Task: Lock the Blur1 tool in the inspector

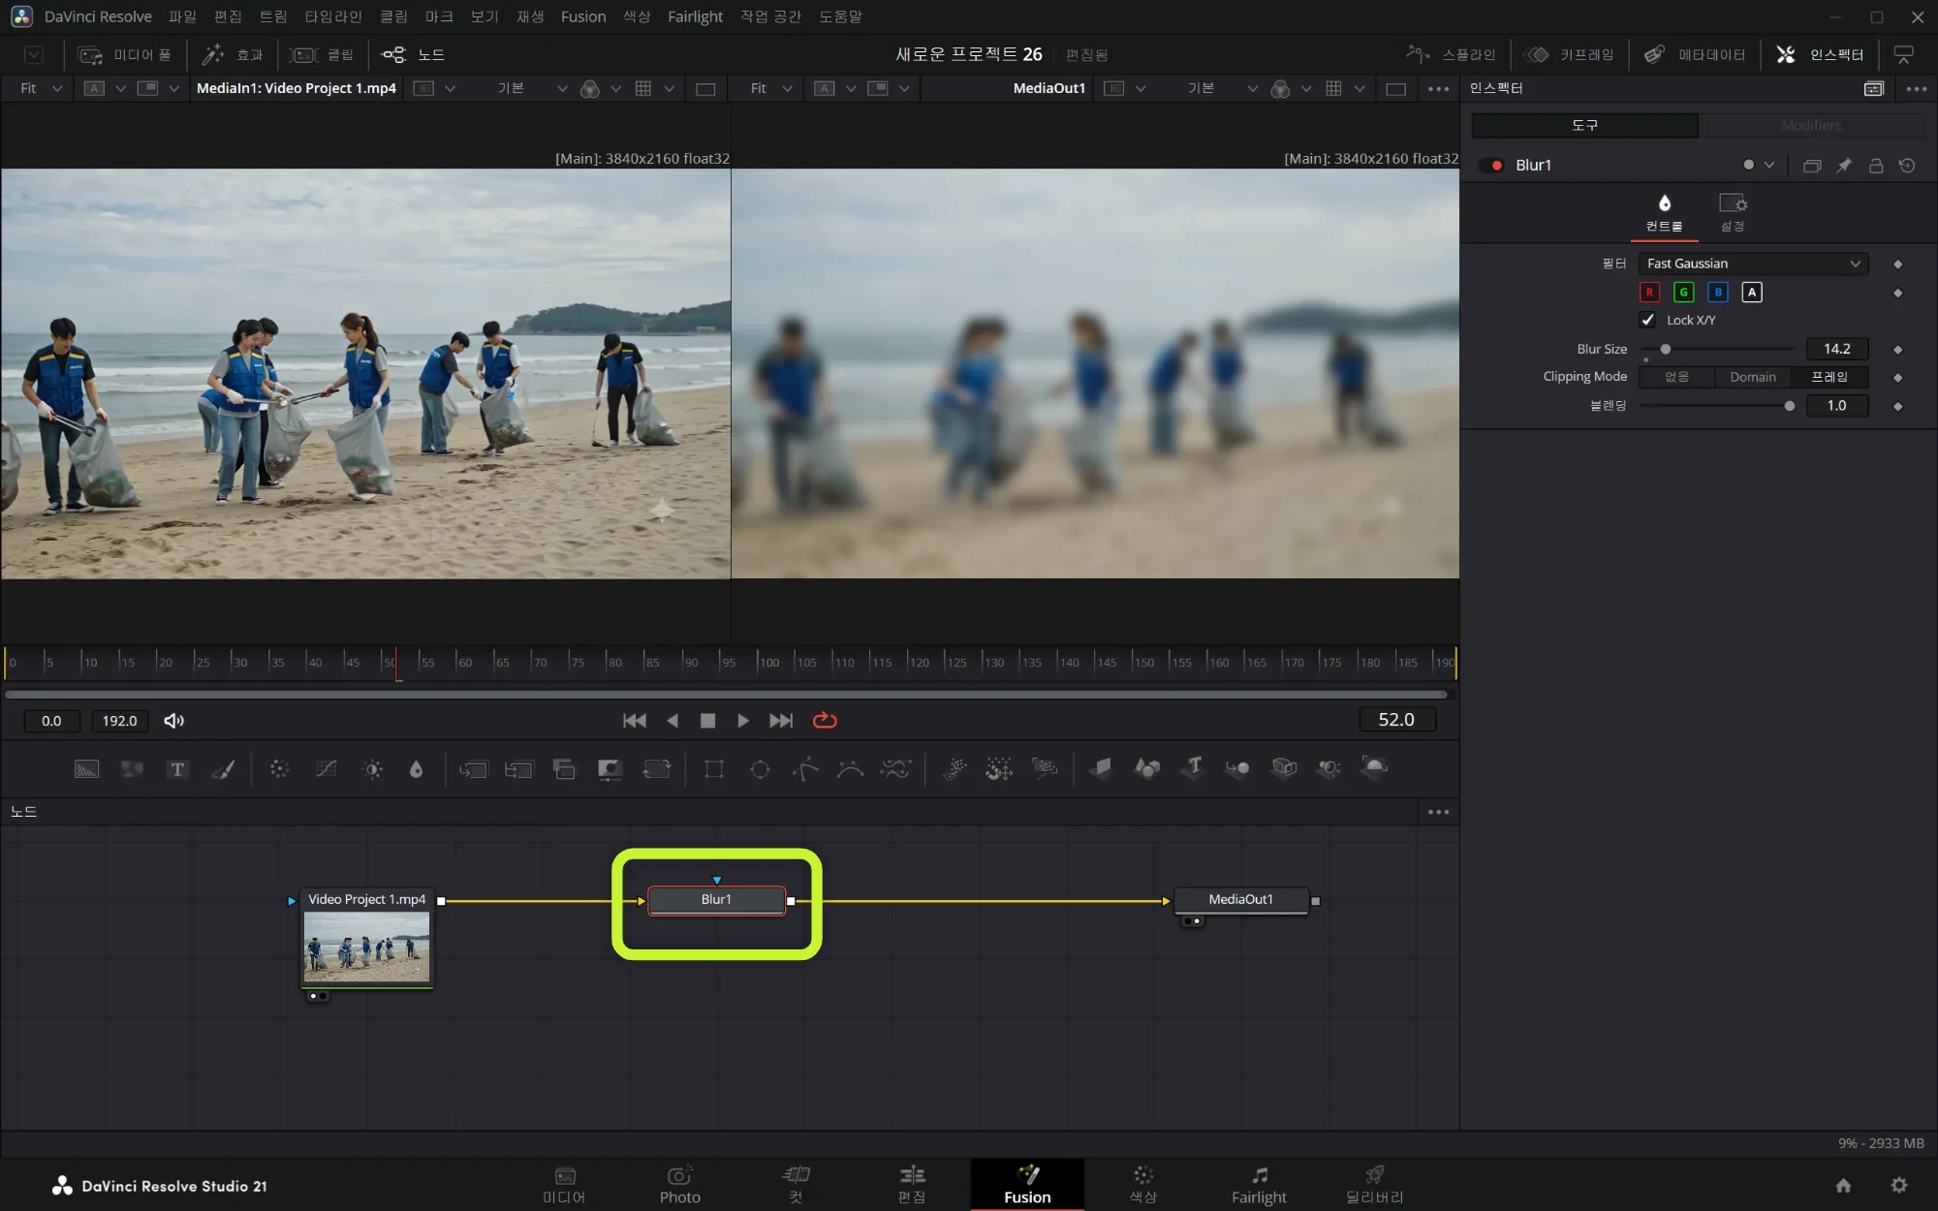Action: pos(1876,166)
